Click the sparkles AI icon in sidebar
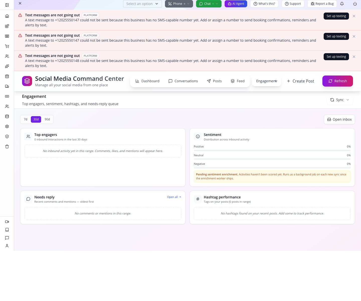Screen dimensions: 361x301 click(x=7, y=66)
